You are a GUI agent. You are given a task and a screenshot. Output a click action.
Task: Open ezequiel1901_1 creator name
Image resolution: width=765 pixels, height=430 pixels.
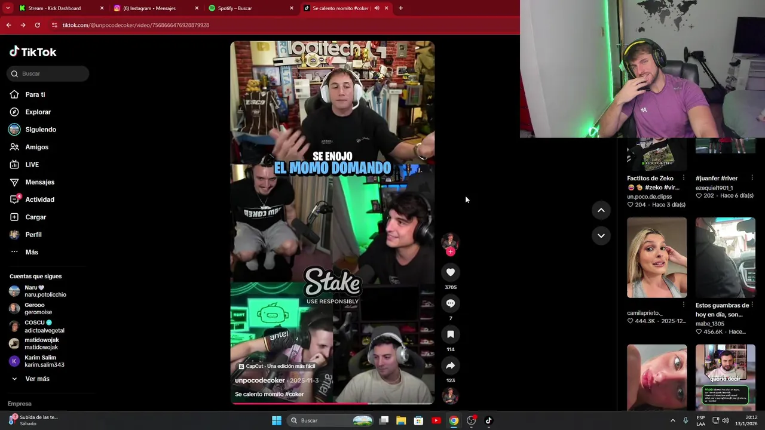714,188
